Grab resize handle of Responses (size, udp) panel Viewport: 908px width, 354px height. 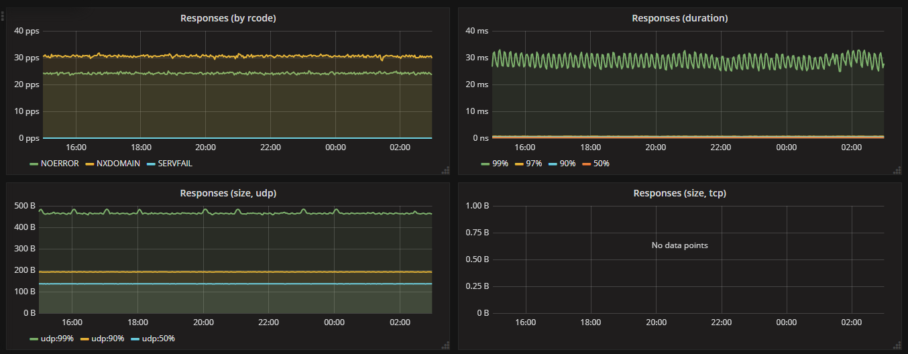coord(445,345)
